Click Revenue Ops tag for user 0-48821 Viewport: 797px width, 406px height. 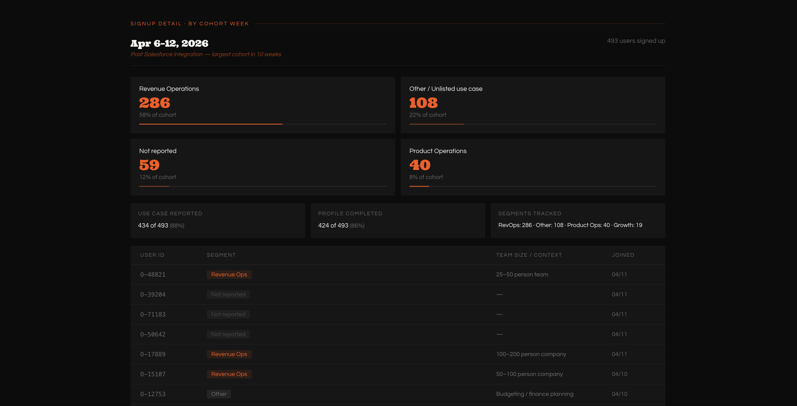[229, 274]
